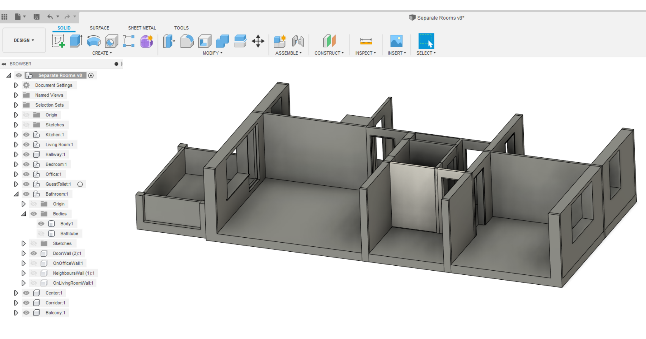Hide the Kitchen:1 component
646x339 pixels.
pos(26,135)
